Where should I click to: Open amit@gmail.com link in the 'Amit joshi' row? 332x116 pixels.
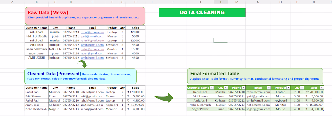[x=92, y=45]
